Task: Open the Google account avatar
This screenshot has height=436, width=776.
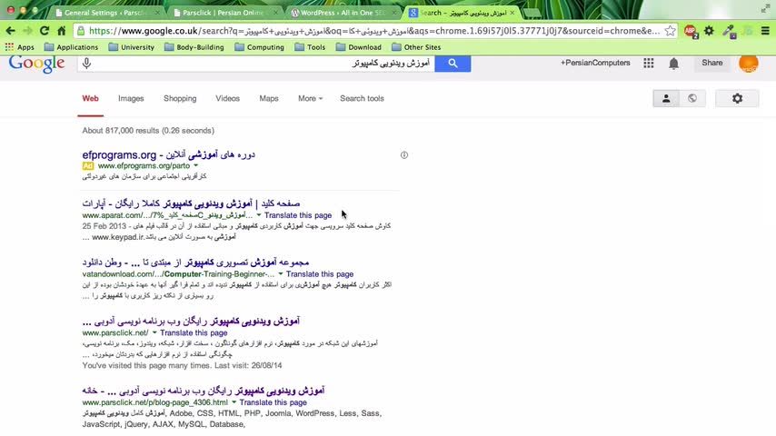Action: point(749,64)
